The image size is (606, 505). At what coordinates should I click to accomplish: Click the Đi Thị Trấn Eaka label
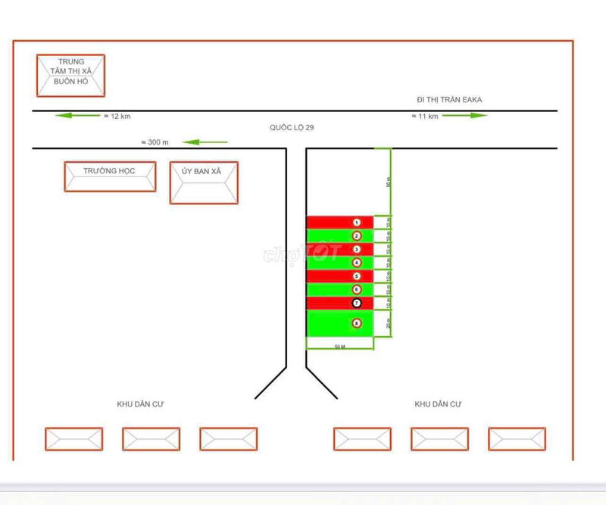[448, 99]
